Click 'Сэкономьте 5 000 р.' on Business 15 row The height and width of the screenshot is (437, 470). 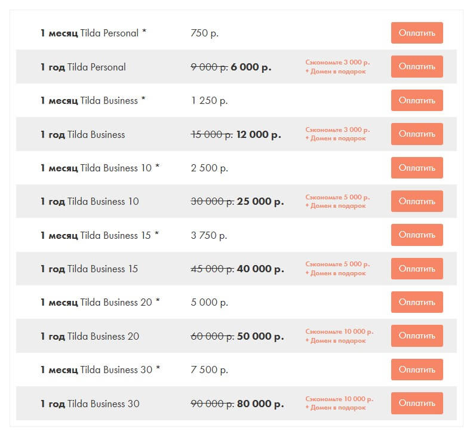(337, 264)
